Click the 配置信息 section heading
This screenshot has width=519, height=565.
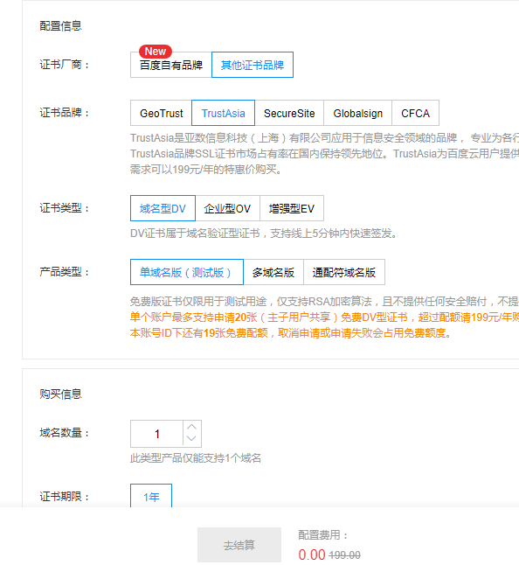click(x=61, y=26)
